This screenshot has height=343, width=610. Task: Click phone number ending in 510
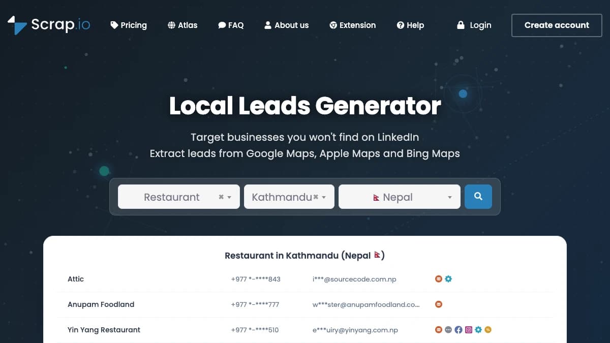(x=255, y=330)
